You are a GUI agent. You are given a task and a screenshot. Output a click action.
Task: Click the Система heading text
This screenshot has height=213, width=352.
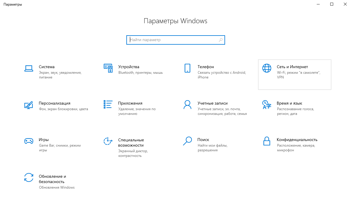click(x=46, y=67)
